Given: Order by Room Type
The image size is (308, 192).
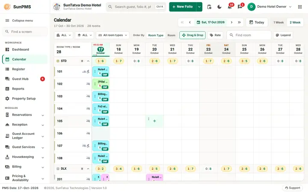Looking at the screenshot, I should pos(156,35).
